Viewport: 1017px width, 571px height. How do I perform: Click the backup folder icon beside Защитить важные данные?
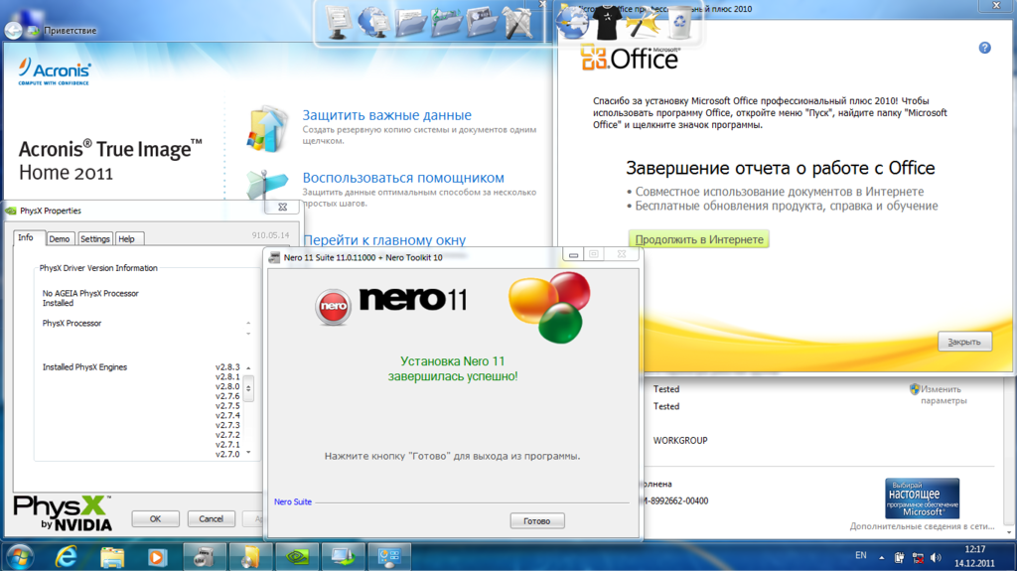click(266, 128)
